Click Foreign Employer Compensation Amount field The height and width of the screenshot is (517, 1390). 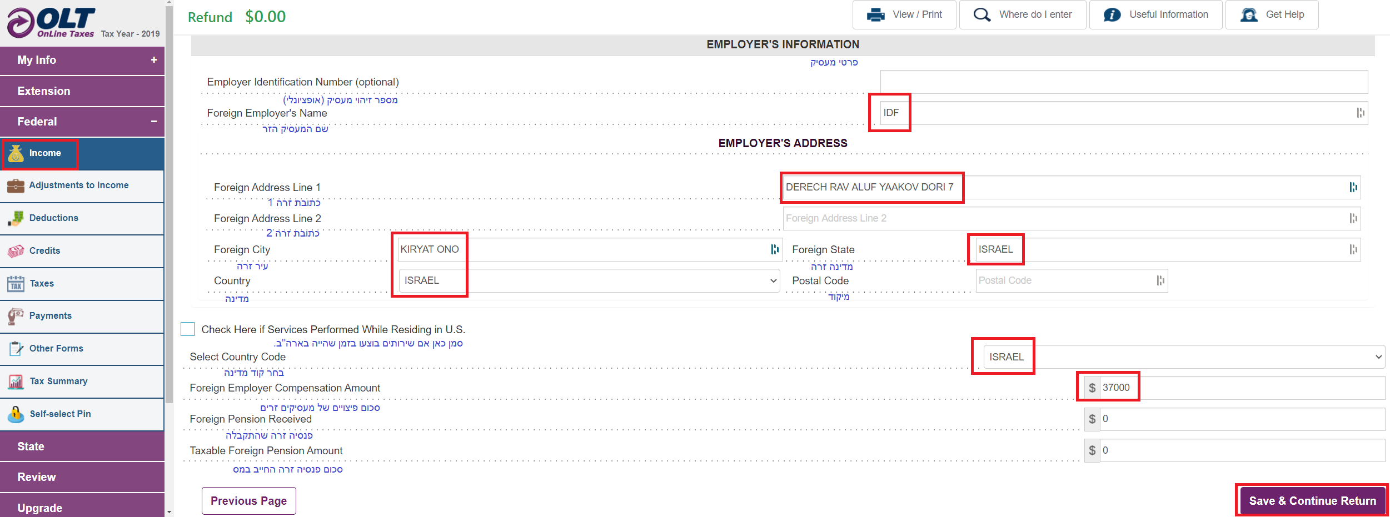(x=1242, y=388)
